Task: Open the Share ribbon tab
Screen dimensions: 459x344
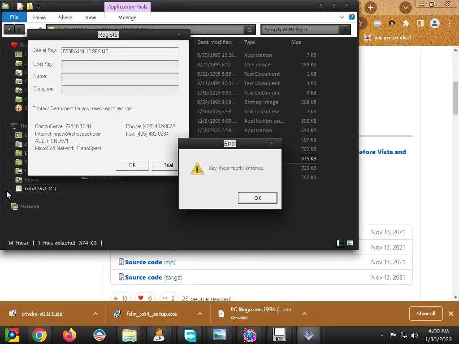Action: coord(65,17)
